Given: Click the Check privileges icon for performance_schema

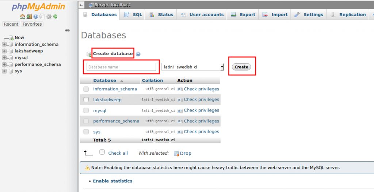Looking at the screenshot, I should click(x=180, y=121).
